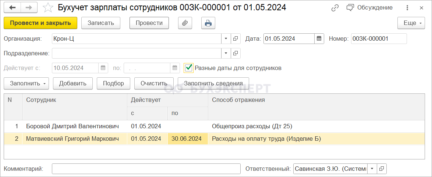This screenshot has width=432, height=177.
Task: Click the printer icon to print
Action: [x=208, y=23]
